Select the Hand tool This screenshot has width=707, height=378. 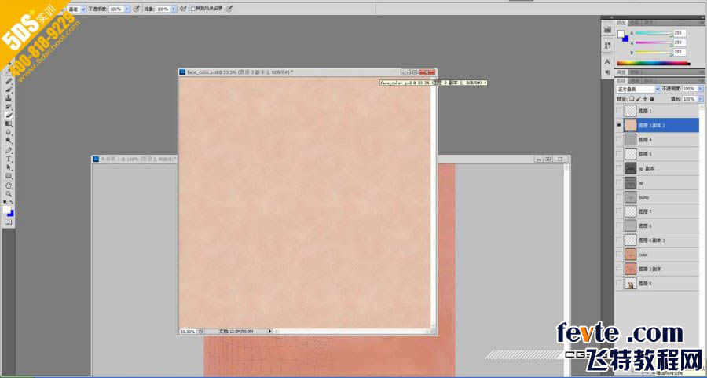click(9, 185)
